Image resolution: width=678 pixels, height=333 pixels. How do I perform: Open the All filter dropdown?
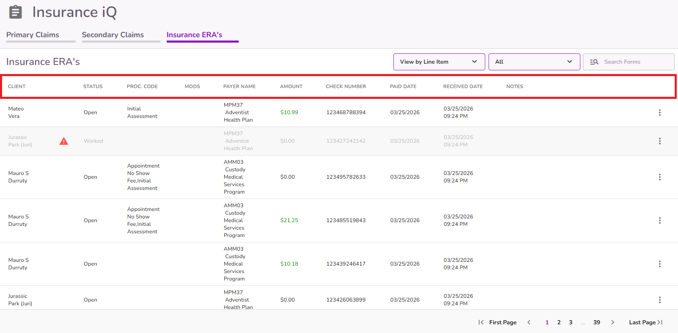[534, 62]
